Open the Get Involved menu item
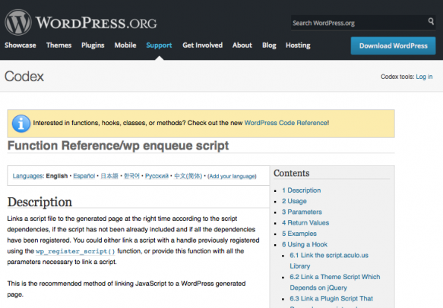This screenshot has height=308, width=443. click(202, 45)
